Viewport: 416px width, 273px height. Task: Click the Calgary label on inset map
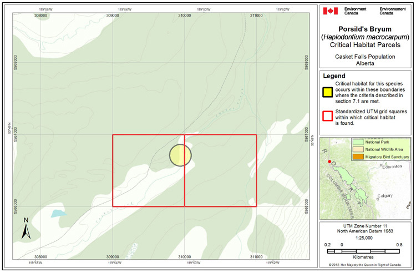click(385, 195)
